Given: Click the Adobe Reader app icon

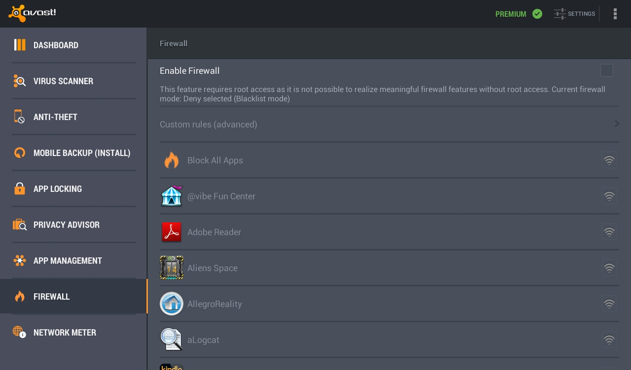Looking at the screenshot, I should [x=172, y=232].
